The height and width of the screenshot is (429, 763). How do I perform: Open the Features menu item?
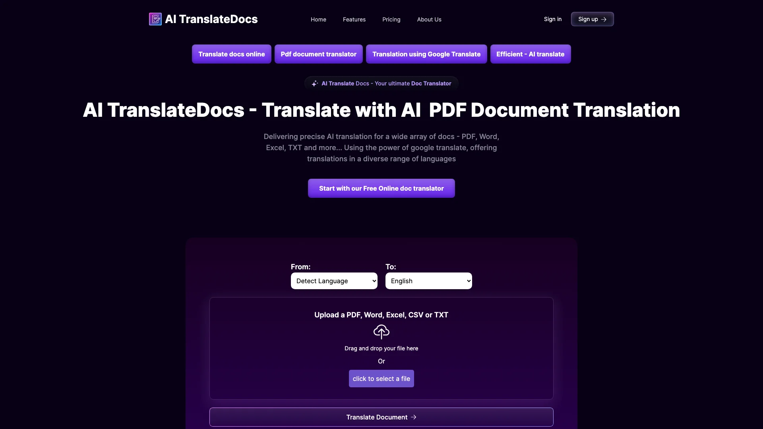tap(354, 19)
